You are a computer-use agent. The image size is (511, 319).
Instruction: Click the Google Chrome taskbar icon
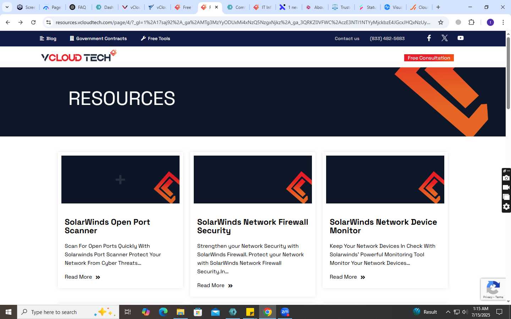coord(268,312)
